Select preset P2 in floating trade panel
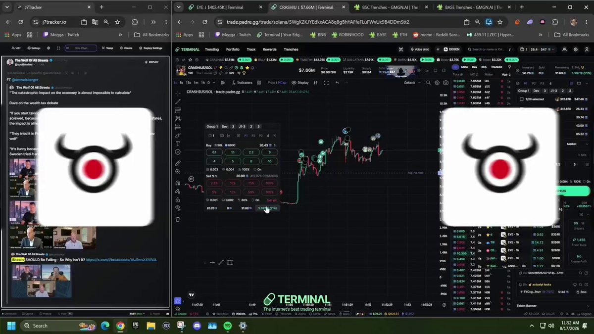This screenshot has width=594, height=334. 253,136
